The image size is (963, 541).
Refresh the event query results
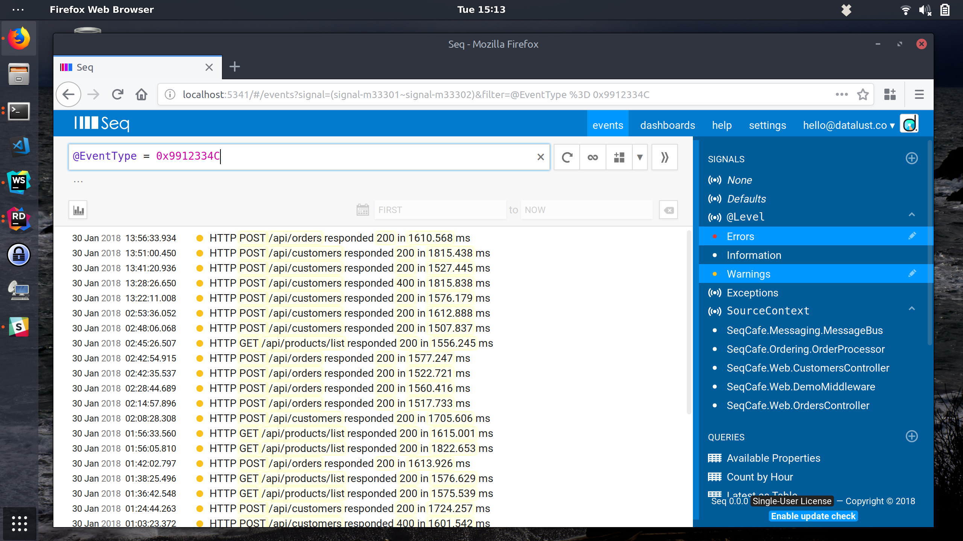pyautogui.click(x=566, y=157)
